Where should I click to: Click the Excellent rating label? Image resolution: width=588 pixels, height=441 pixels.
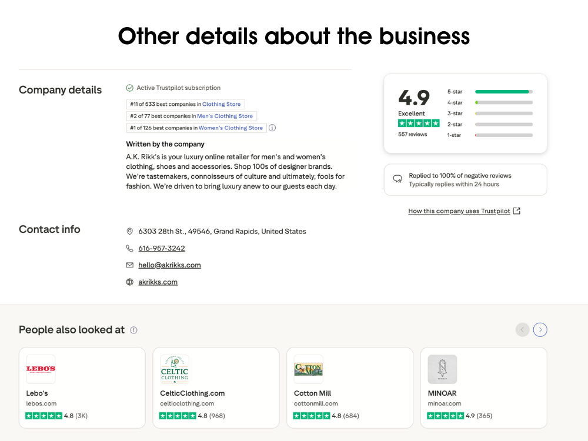(412, 113)
